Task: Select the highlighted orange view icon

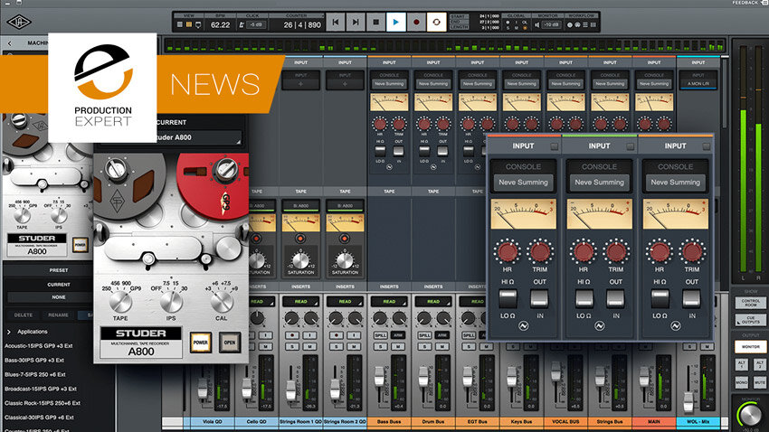Action: pyautogui.click(x=188, y=24)
